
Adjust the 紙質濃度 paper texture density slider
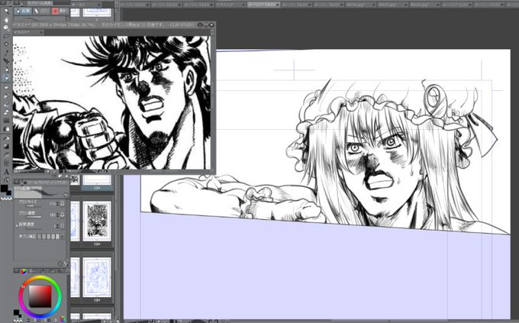(x=34, y=228)
